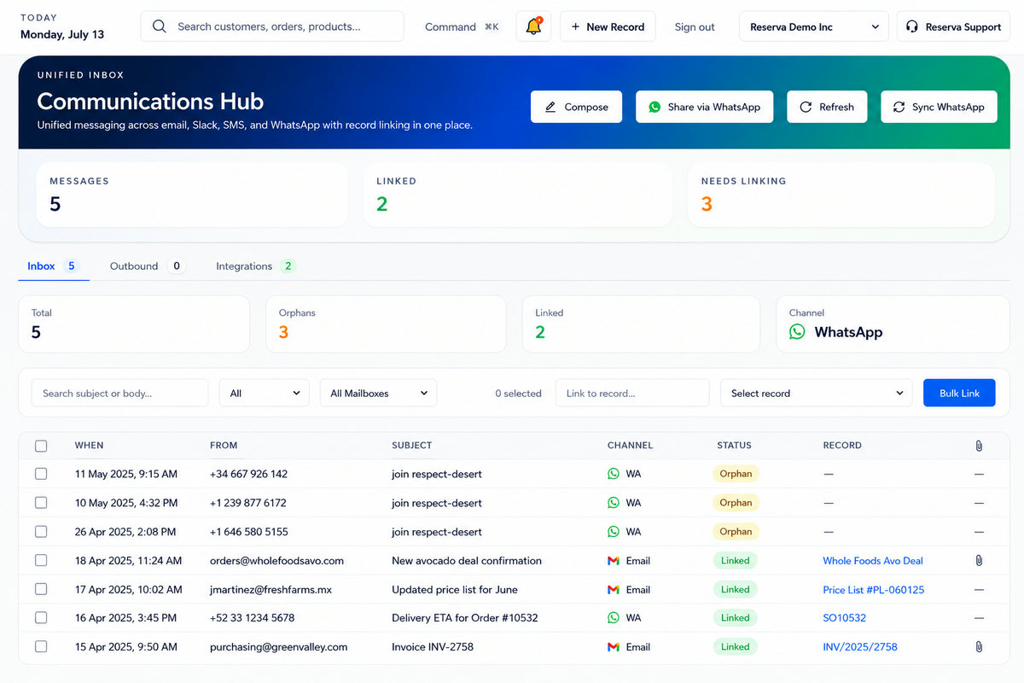Select checkbox for 17 Apr 2025 email
1024x683 pixels.
[41, 590]
